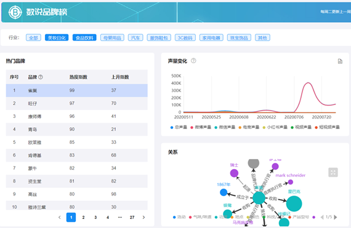Enable the 3C数码 industry filter

(185, 37)
